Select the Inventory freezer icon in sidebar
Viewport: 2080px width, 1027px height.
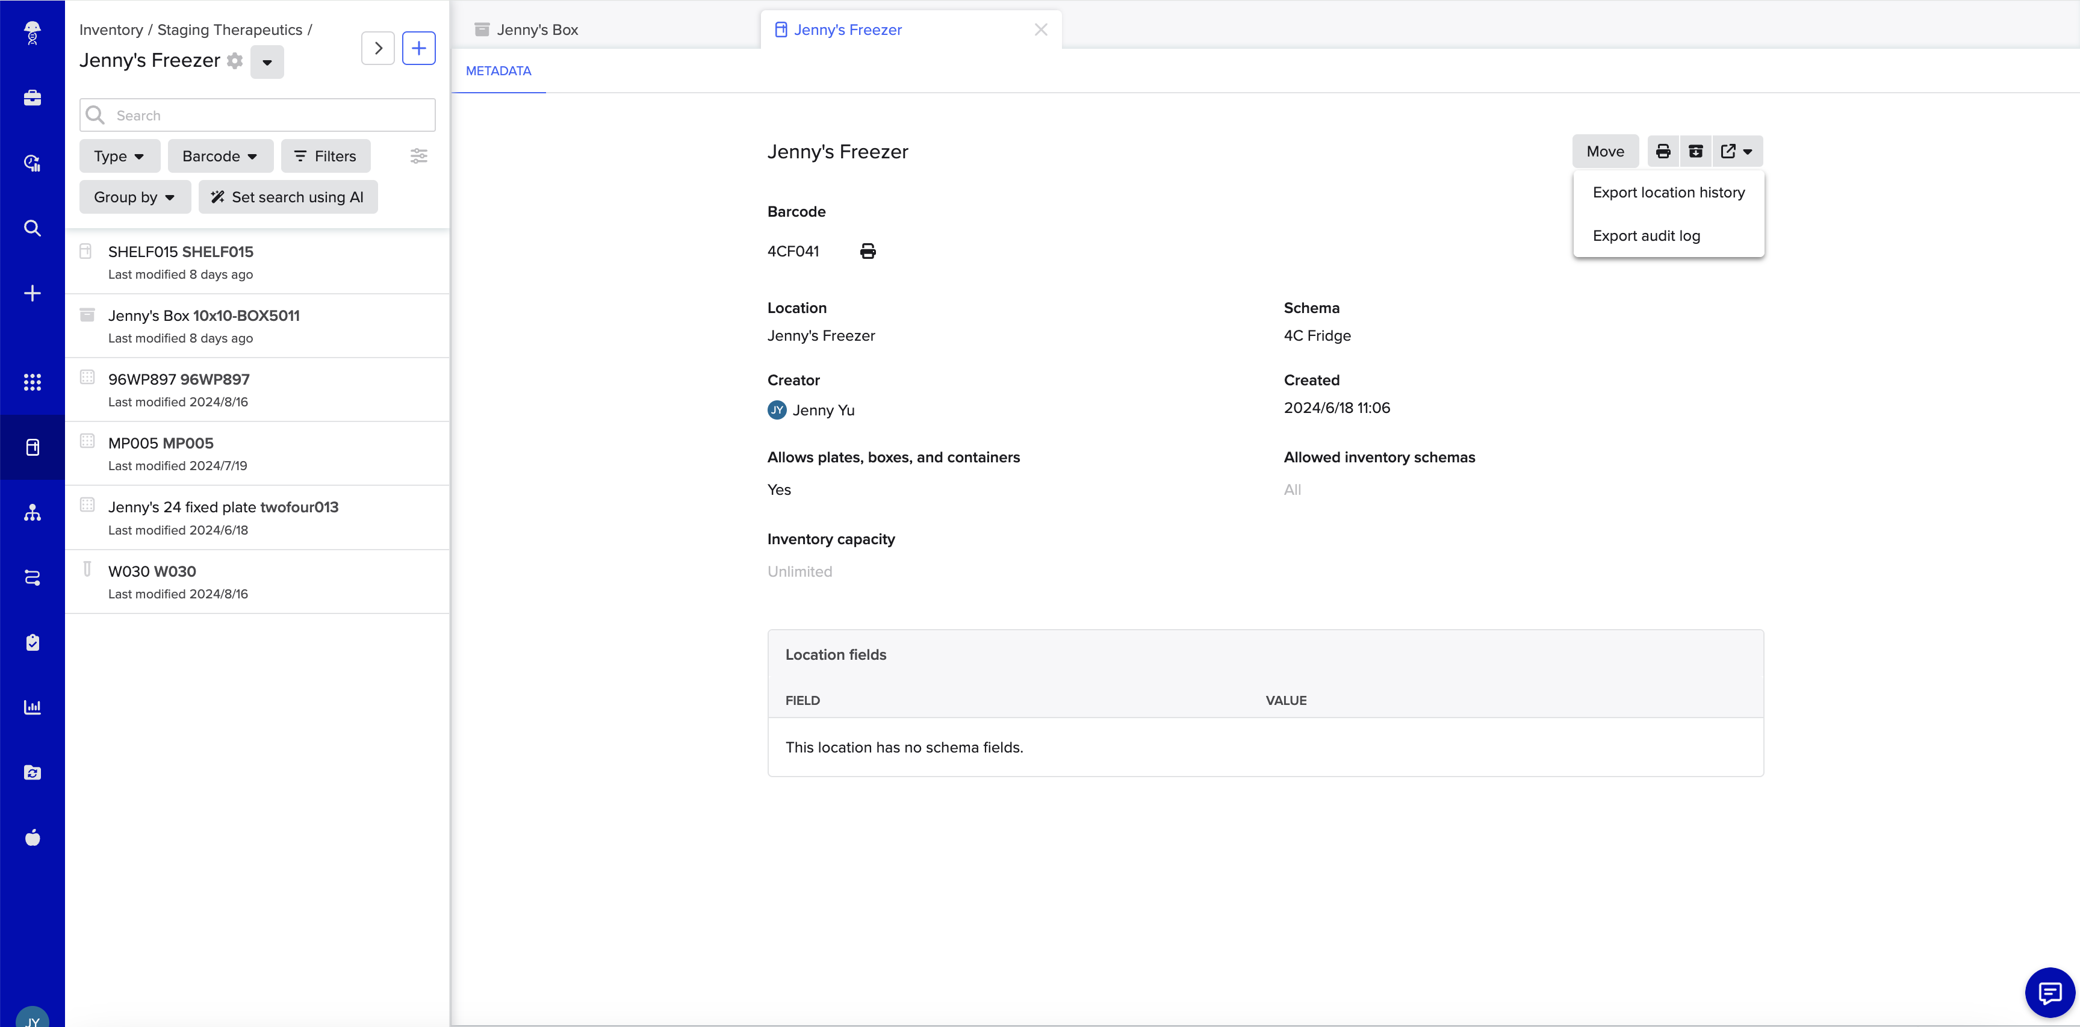click(33, 447)
